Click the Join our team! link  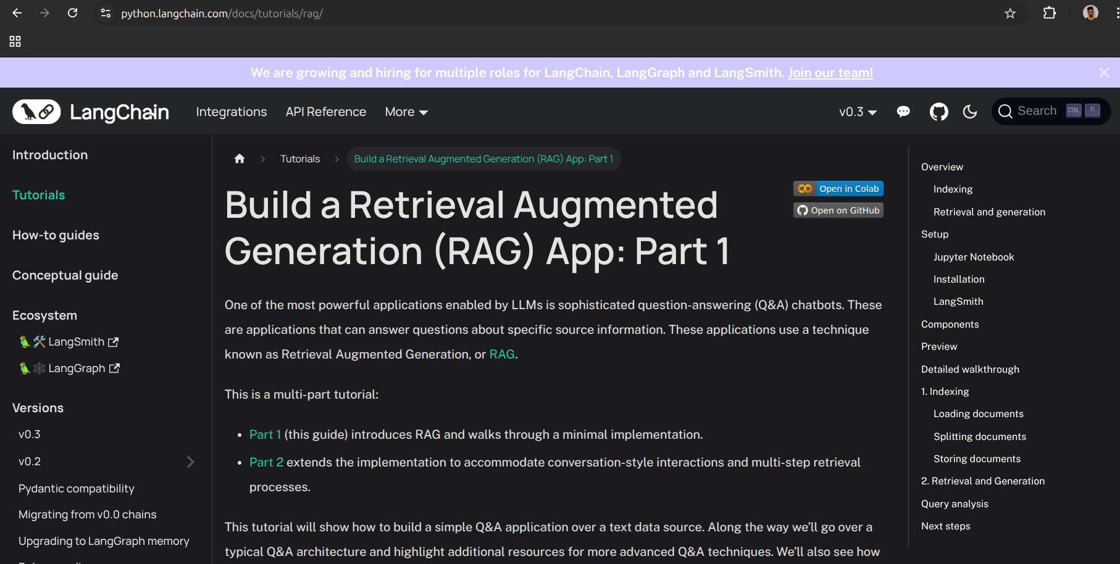point(830,73)
